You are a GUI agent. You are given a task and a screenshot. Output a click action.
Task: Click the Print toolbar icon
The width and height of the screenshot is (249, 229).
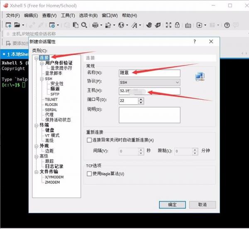(95, 25)
